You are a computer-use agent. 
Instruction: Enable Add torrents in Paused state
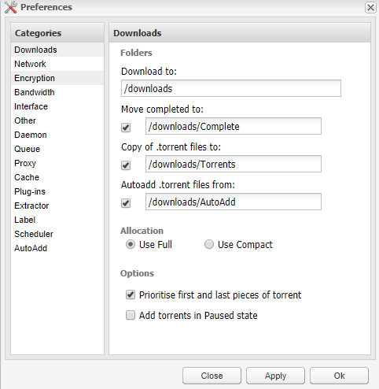click(131, 315)
